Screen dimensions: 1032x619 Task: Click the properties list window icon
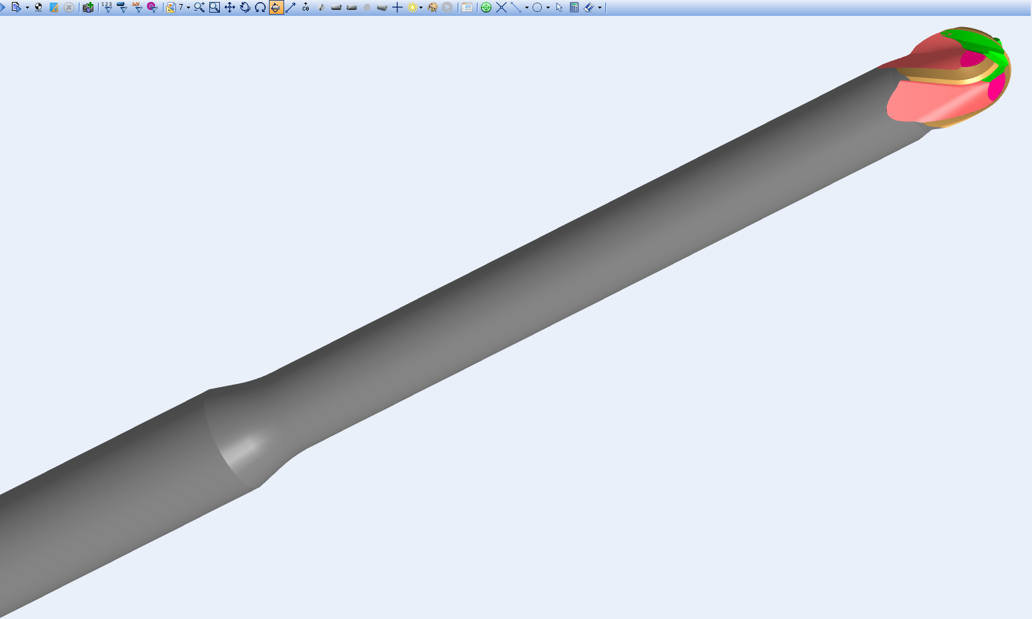click(x=467, y=7)
